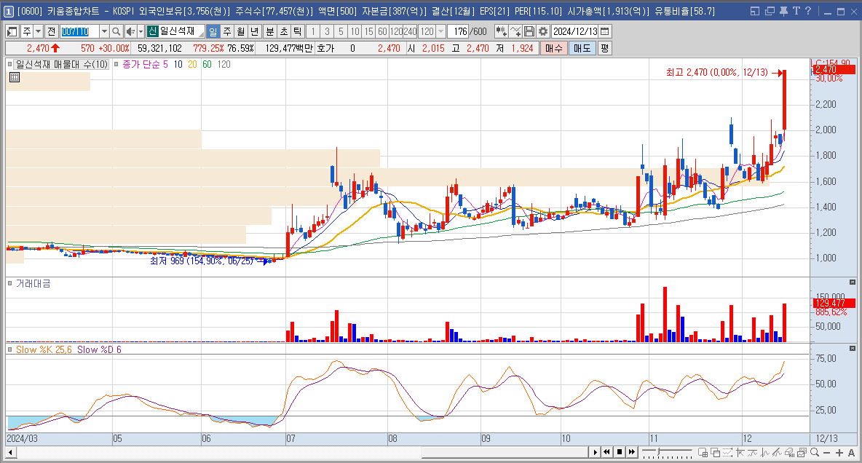The image size is (862, 463).
Task: Click the horizontal chart scrollbar thumb
Action: tap(505, 453)
